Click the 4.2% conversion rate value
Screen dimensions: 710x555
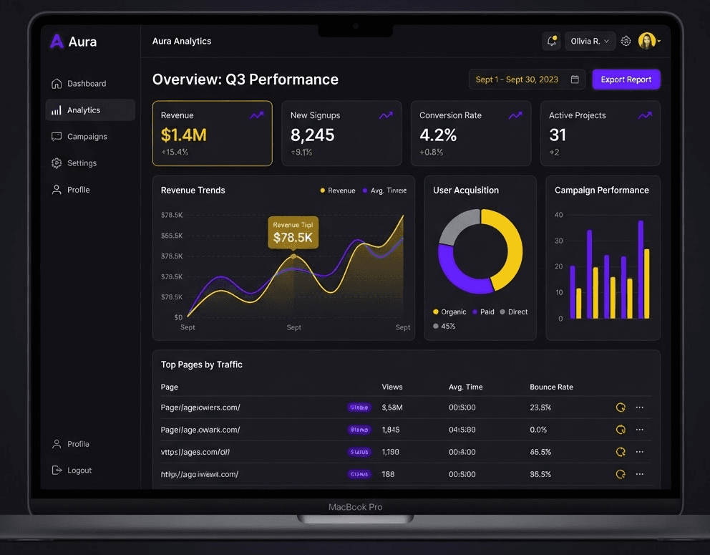(x=438, y=135)
